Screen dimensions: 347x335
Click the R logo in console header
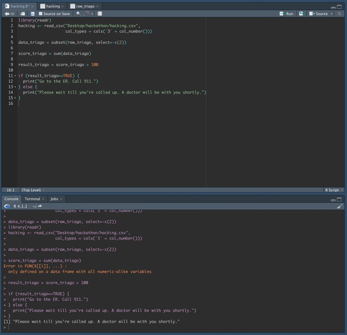click(x=7, y=206)
